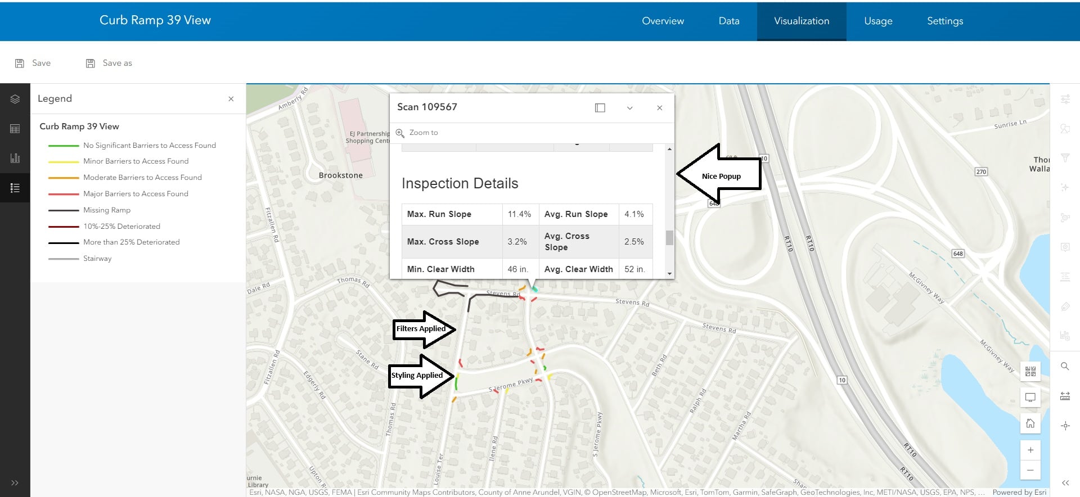Open the Clustering icon on right toolbar

1065,217
